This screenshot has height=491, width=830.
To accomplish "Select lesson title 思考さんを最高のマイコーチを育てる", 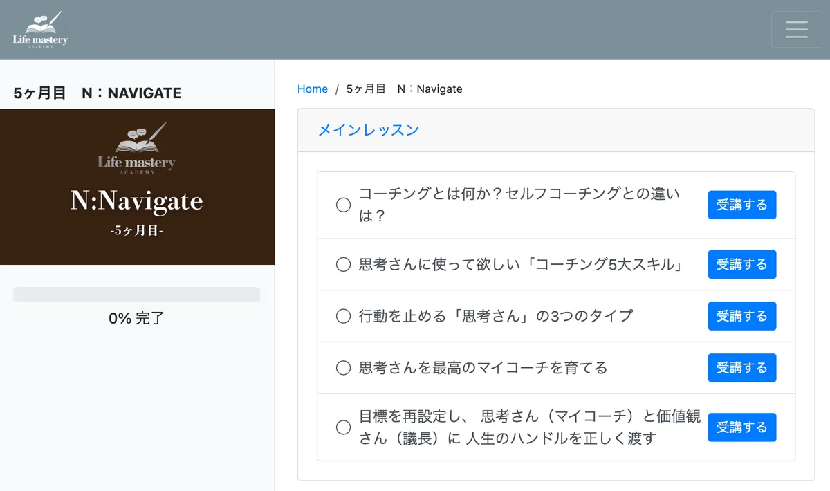I will [x=483, y=368].
